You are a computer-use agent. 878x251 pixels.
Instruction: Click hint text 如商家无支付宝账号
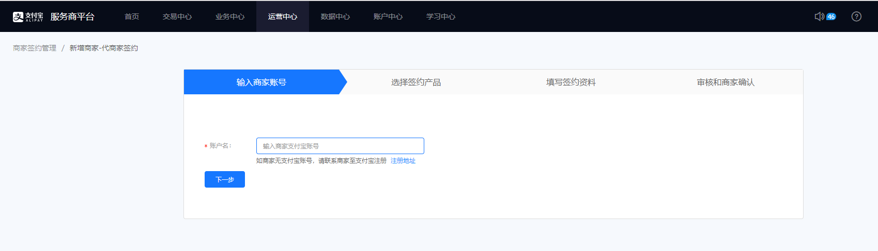284,161
